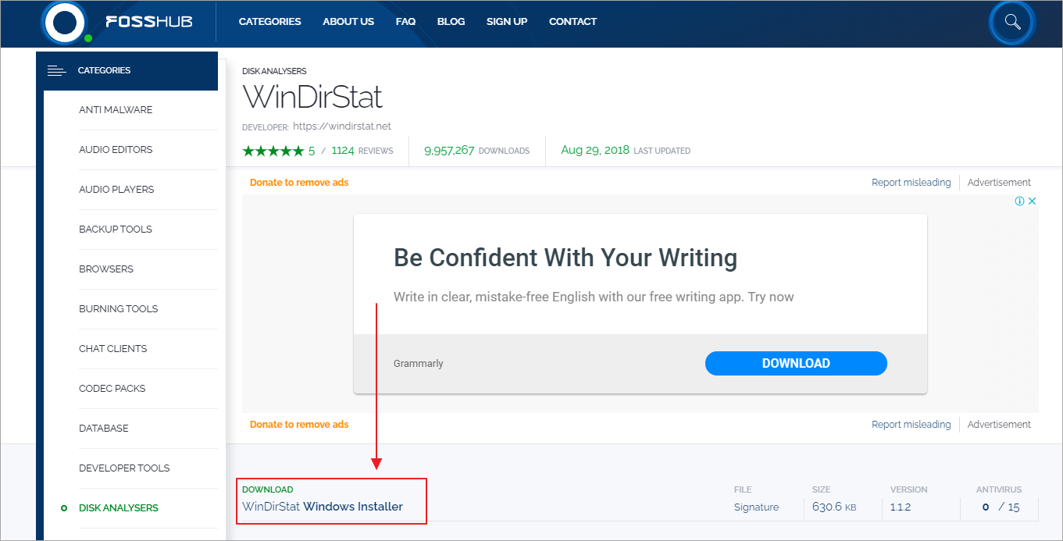This screenshot has height=541, width=1063.
Task: Select ANTI MALWARE category
Action: (116, 110)
